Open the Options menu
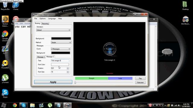 (43, 19)
